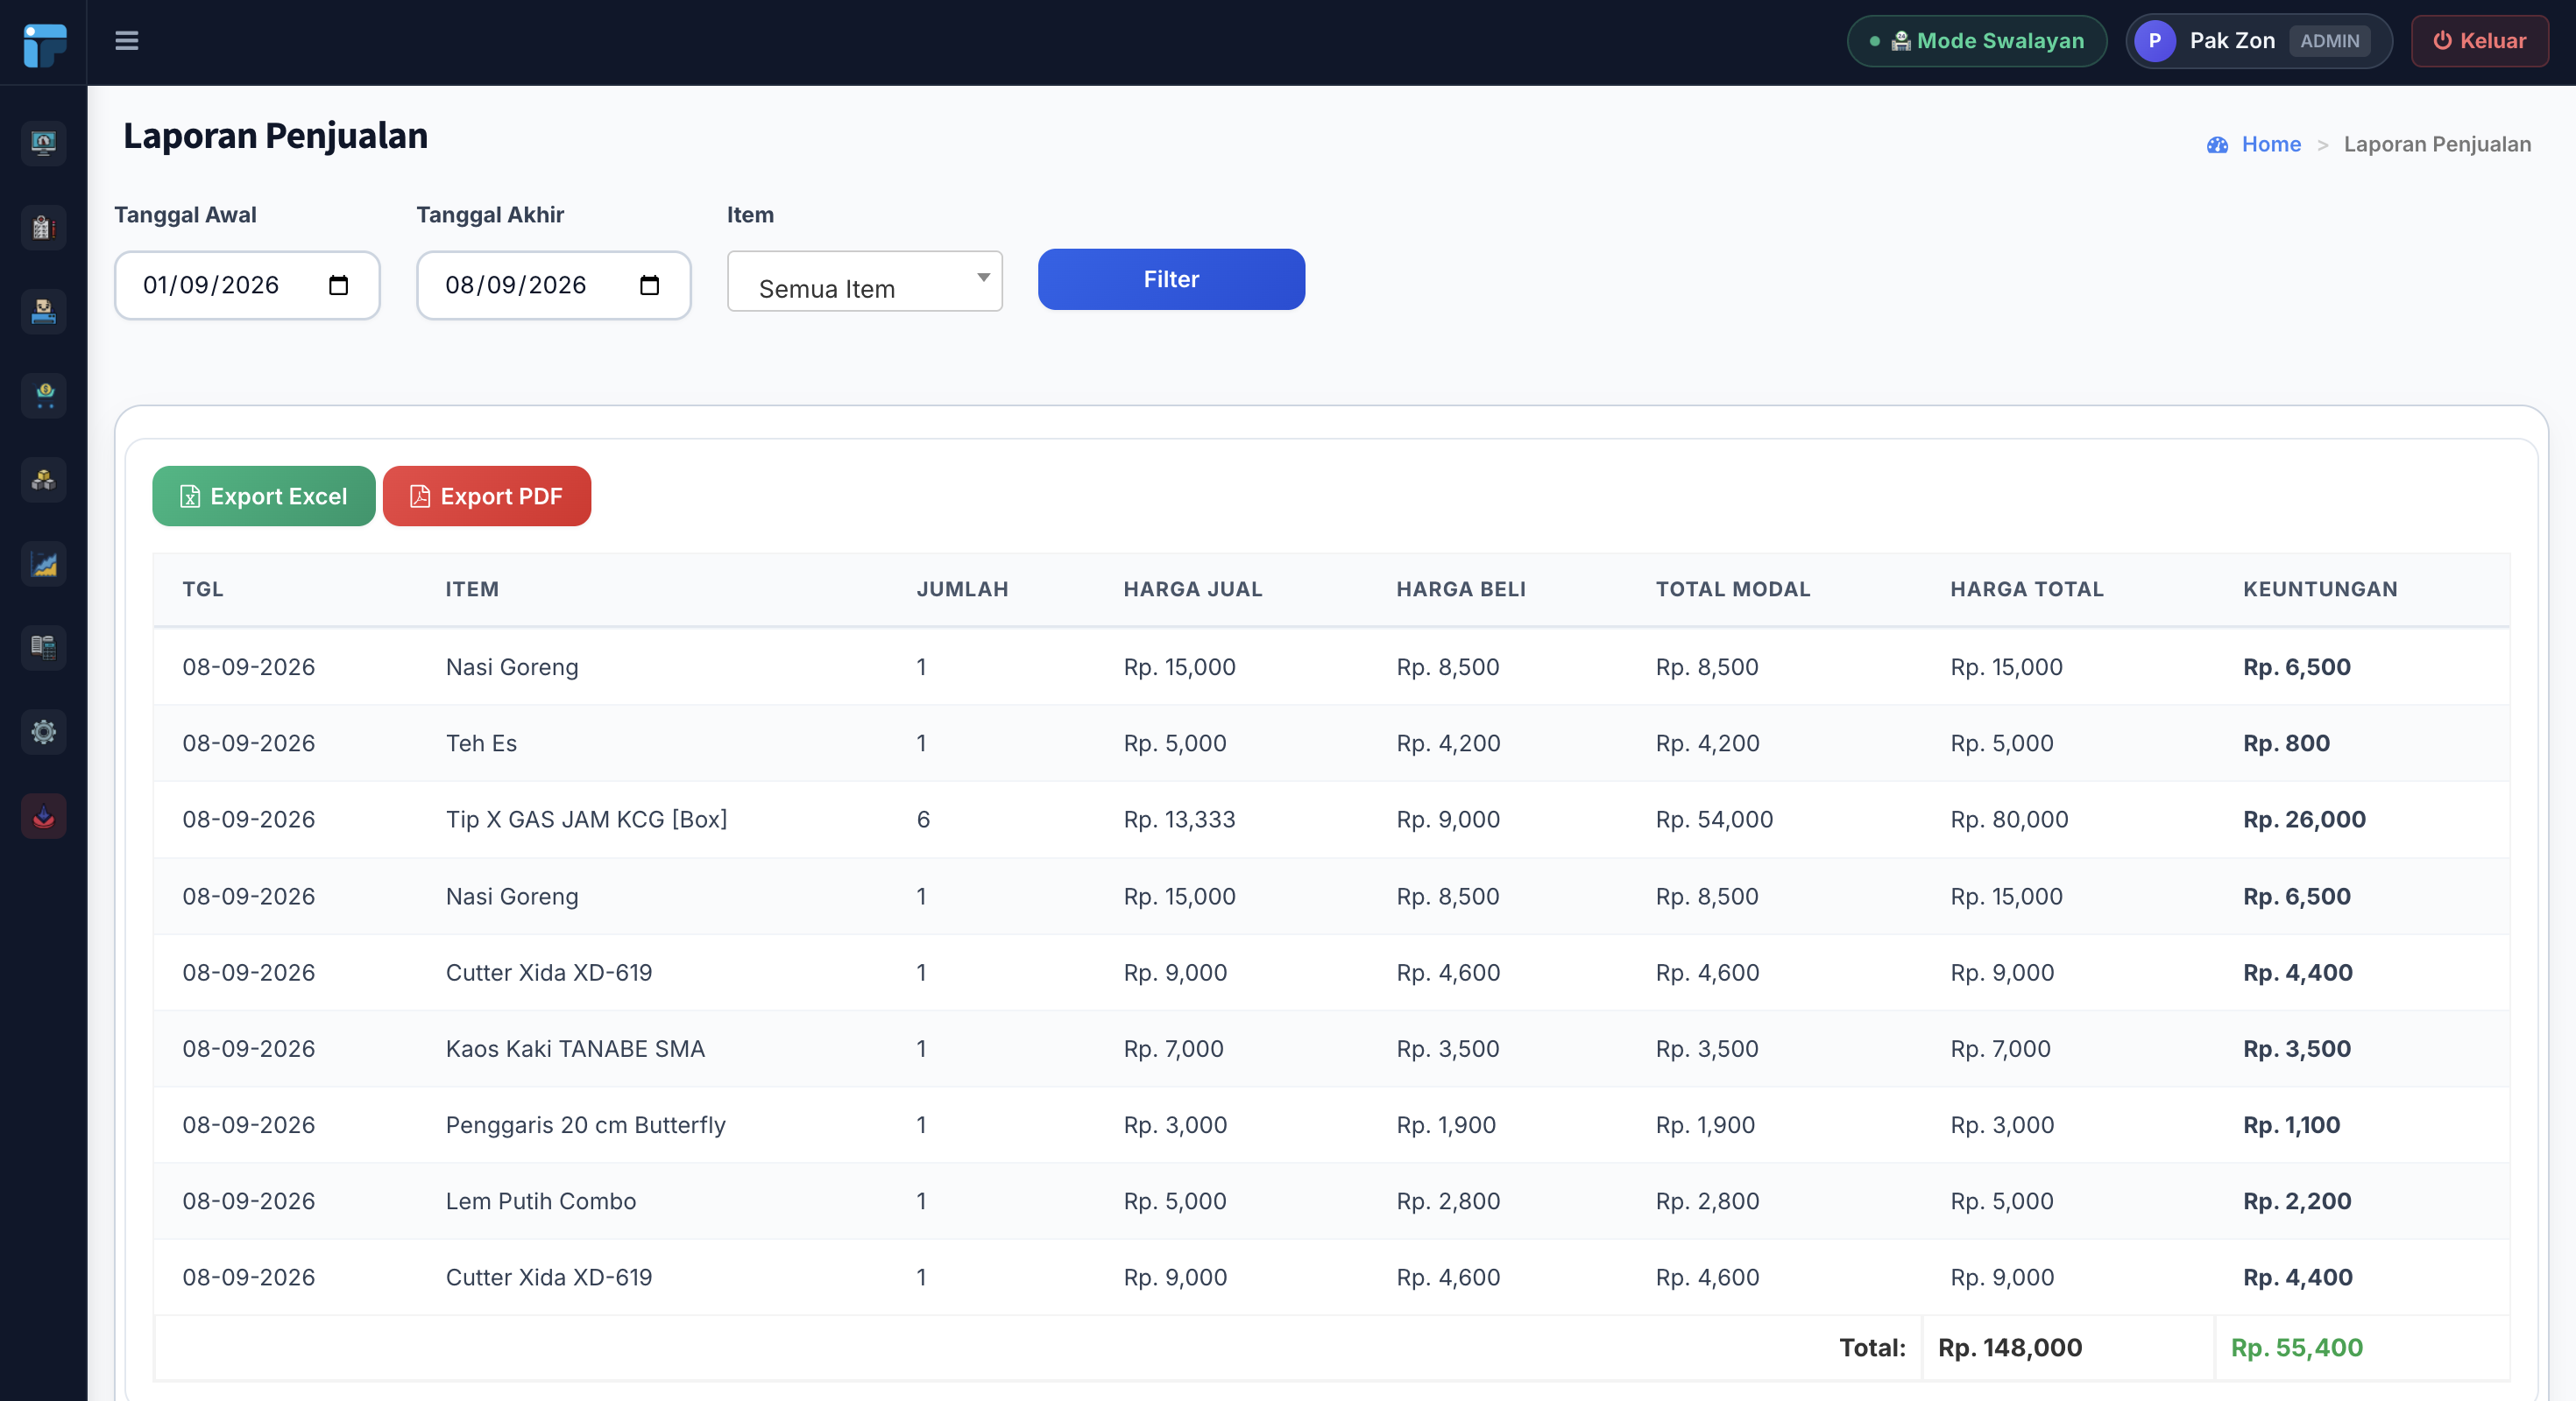This screenshot has width=2576, height=1401.
Task: Export the report to PDF
Action: click(x=487, y=496)
